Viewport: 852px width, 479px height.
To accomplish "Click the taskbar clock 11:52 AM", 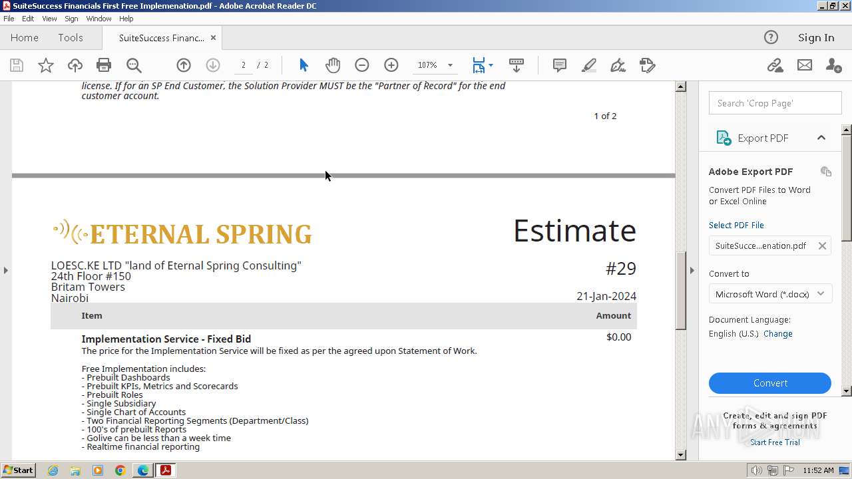I will coord(818,470).
